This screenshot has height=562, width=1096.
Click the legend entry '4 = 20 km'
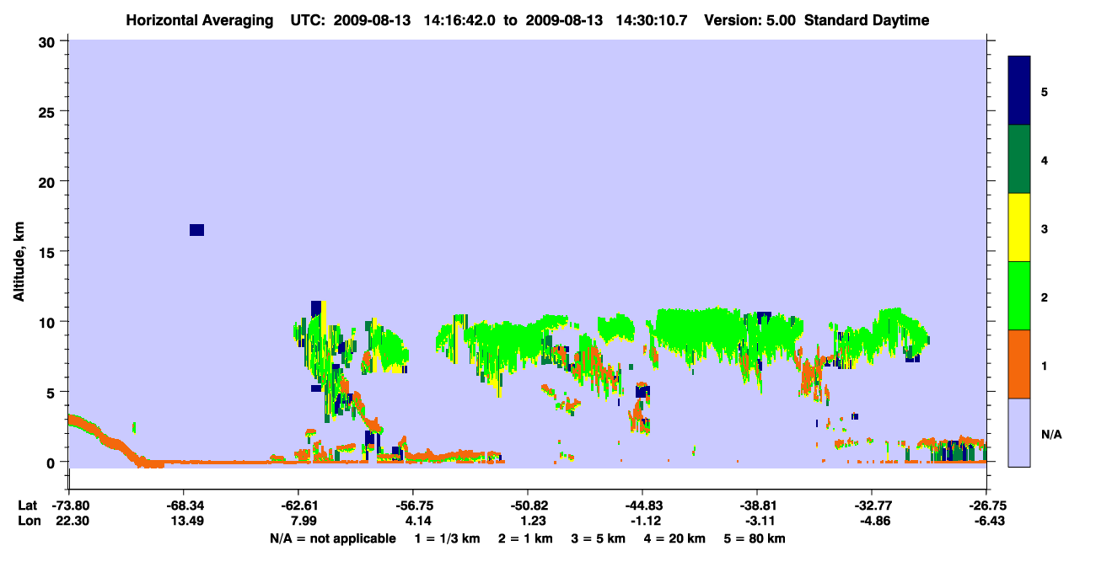click(674, 538)
